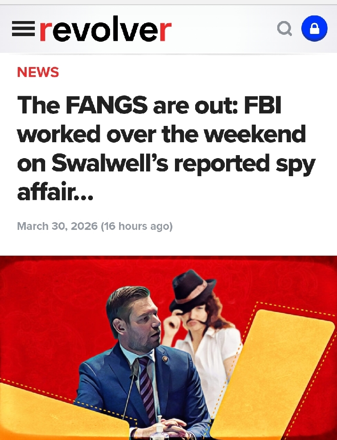Open the FANGS are out headline article

pos(166,148)
